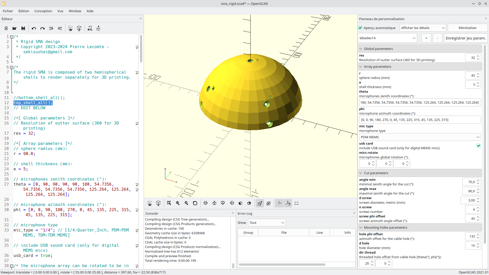The image size is (489, 275).
Task: Toggle the fold marker at line 1
Action: point(11,37)
